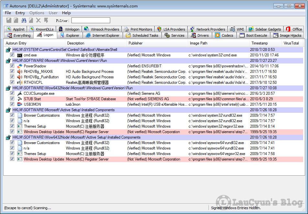Uncheck the USB3MON entry
Viewport: 308px width, 214px height.
pyautogui.click(x=12, y=104)
